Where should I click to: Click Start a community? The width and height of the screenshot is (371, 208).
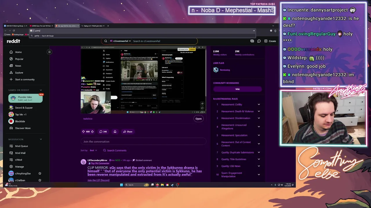[x=25, y=79]
